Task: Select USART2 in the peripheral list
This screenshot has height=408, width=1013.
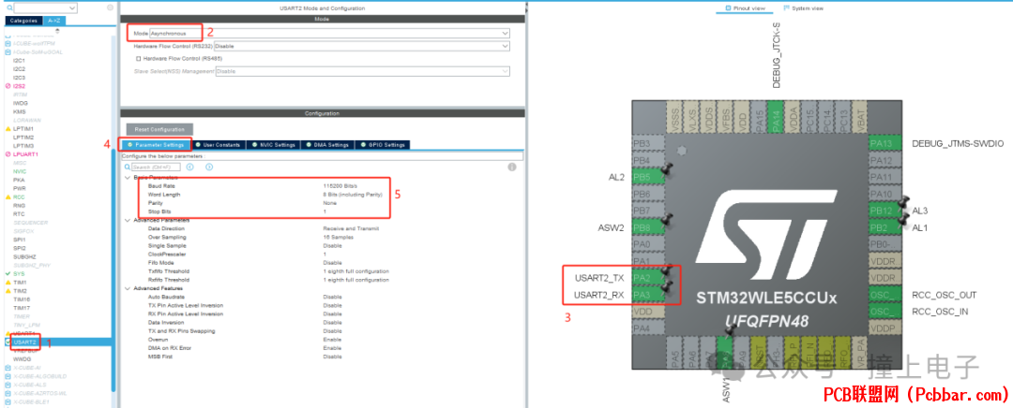Action: click(x=23, y=342)
